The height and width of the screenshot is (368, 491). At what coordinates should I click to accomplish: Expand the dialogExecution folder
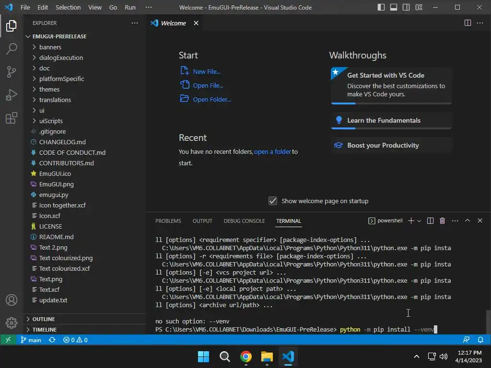click(84, 57)
